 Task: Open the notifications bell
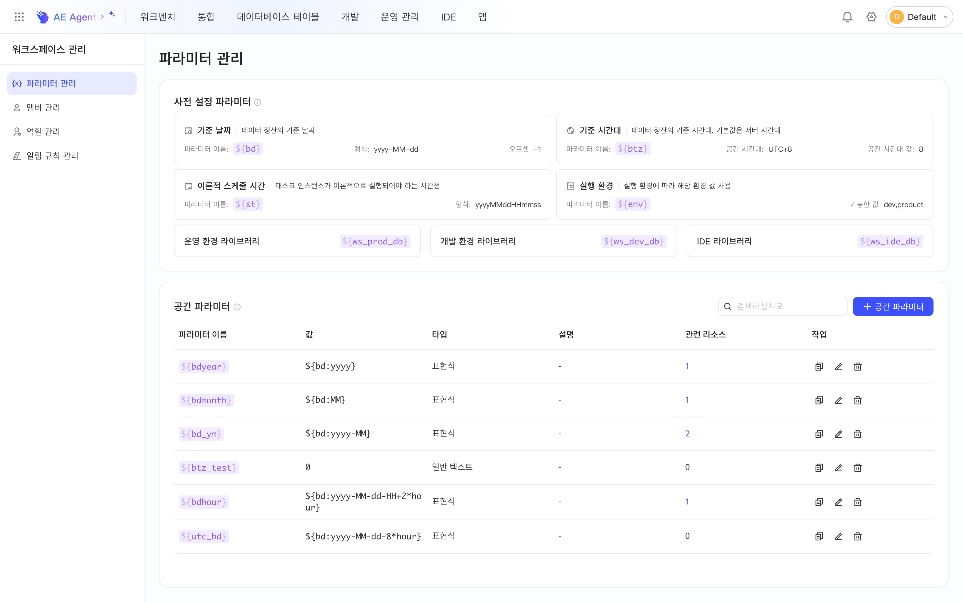point(847,17)
